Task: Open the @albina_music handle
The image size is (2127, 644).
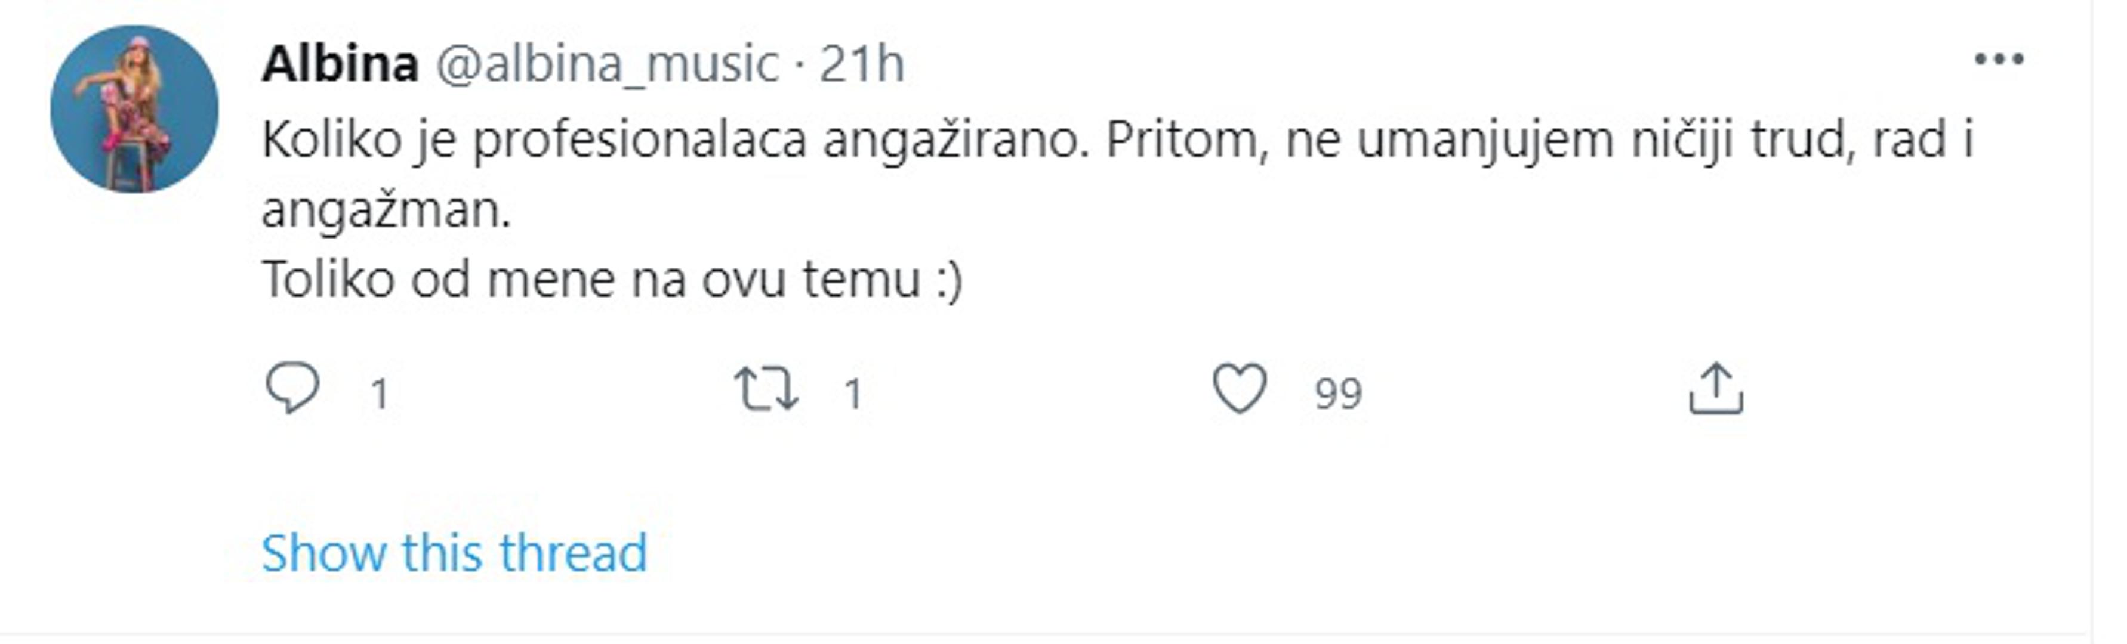Action: click(607, 63)
